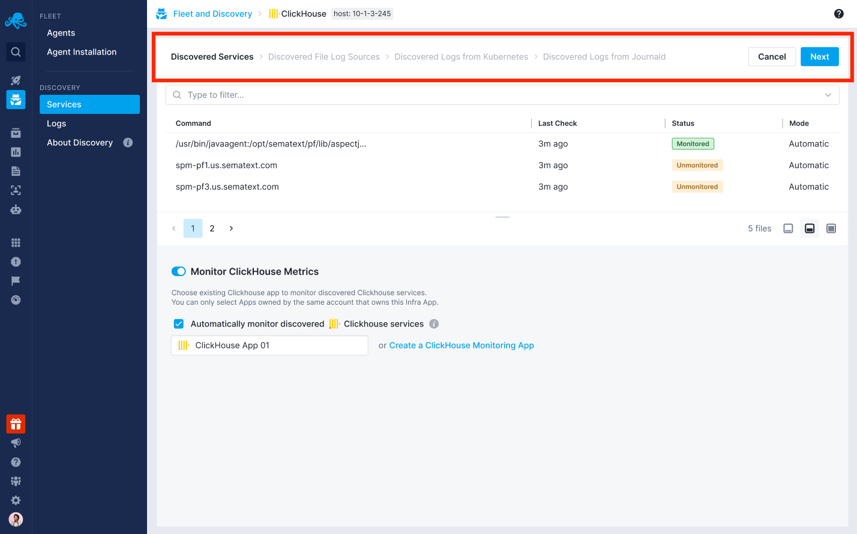This screenshot has height=534, width=857.
Task: Click the top-right help icon
Action: tap(839, 14)
